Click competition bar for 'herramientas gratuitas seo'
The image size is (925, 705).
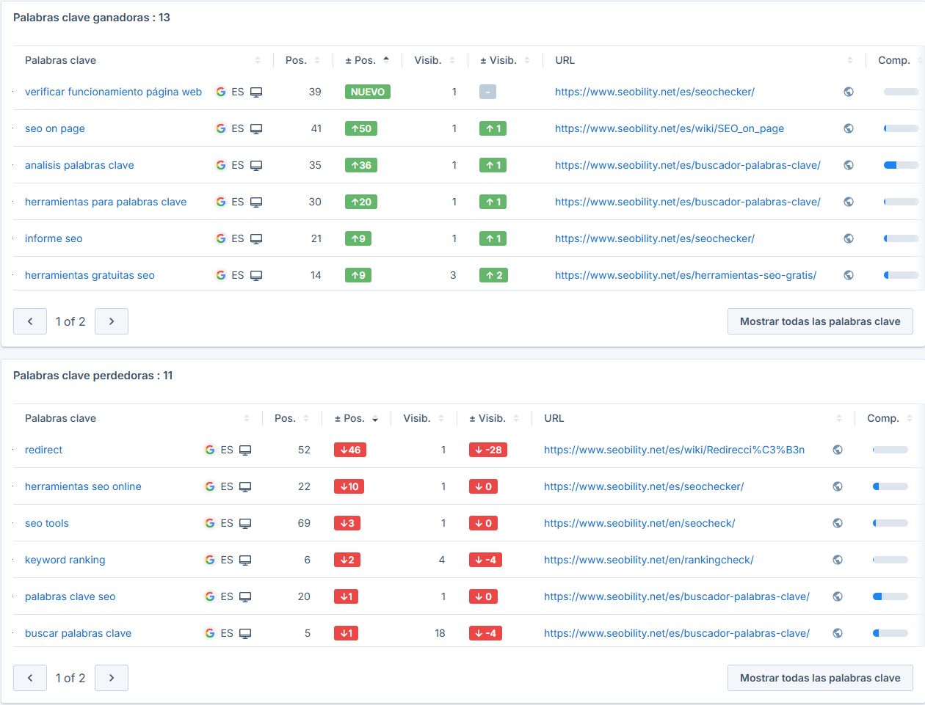pos(902,275)
